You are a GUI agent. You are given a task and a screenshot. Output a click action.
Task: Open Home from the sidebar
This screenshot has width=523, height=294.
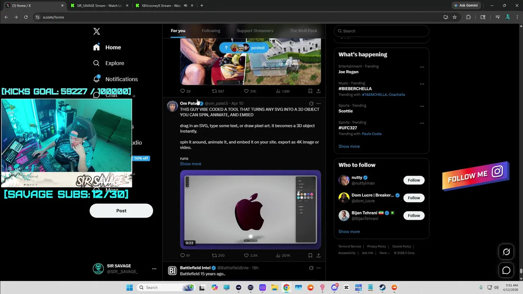tap(107, 47)
